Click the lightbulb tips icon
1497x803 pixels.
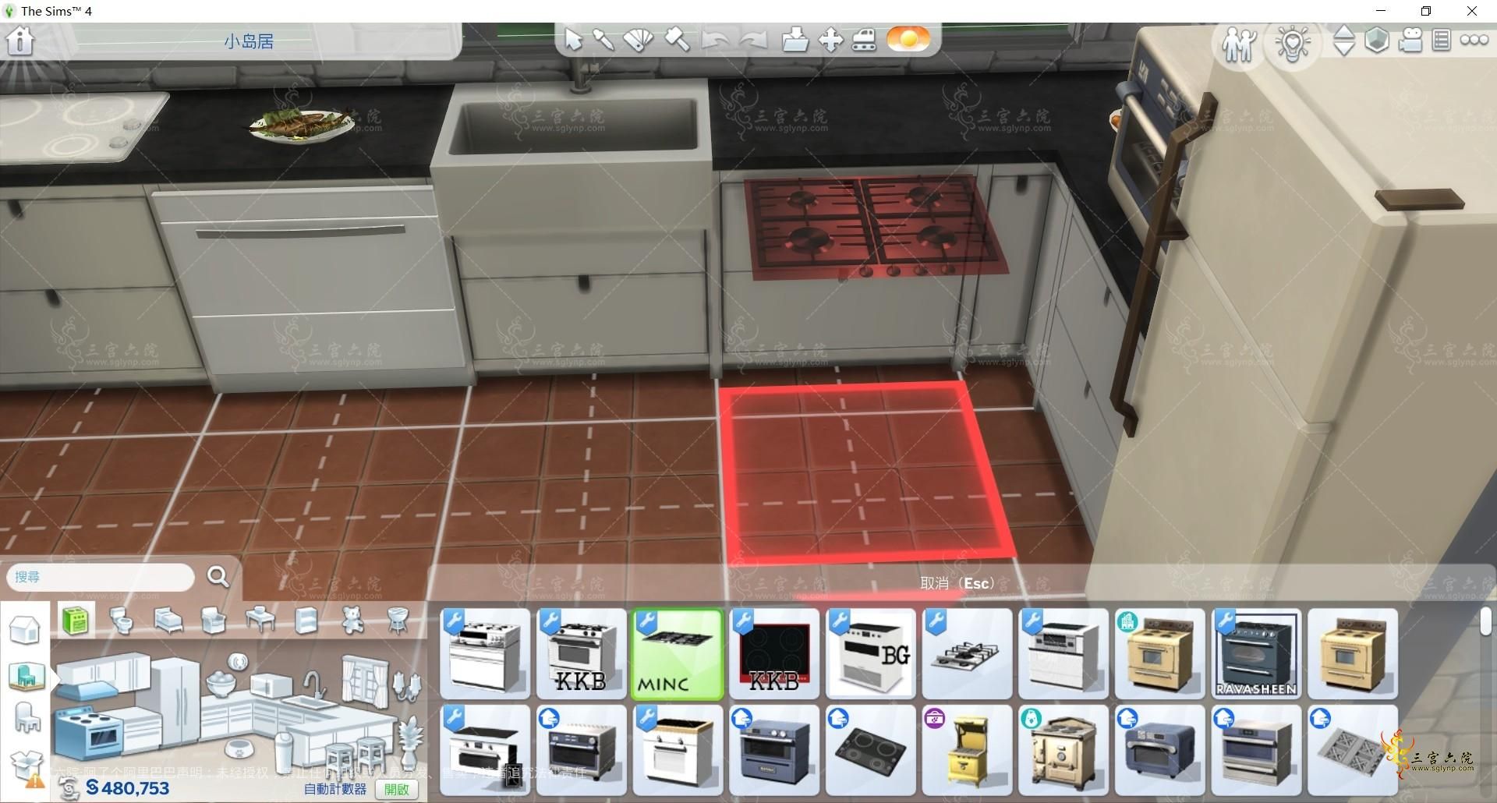1293,44
